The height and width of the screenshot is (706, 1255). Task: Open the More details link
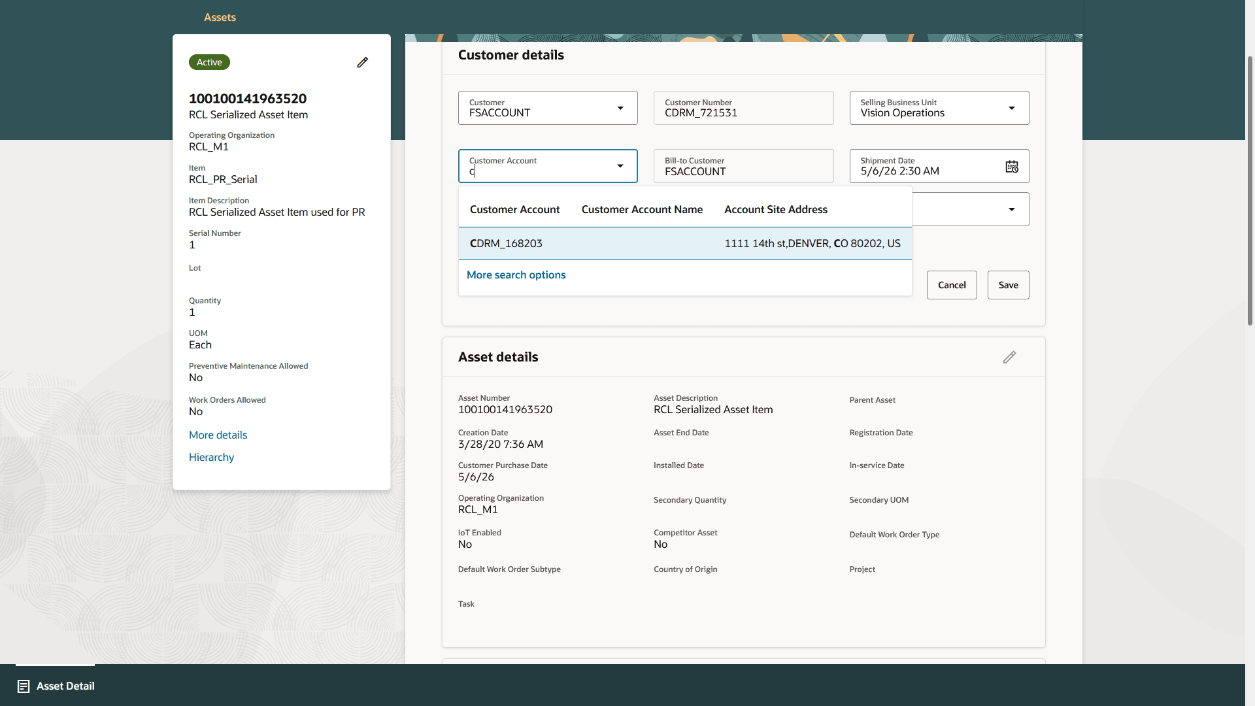click(218, 435)
